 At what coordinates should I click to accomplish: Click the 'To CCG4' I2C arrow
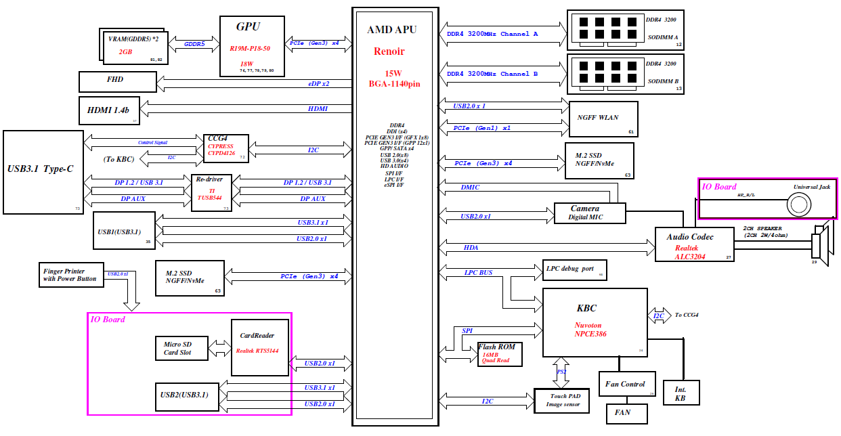(x=660, y=315)
